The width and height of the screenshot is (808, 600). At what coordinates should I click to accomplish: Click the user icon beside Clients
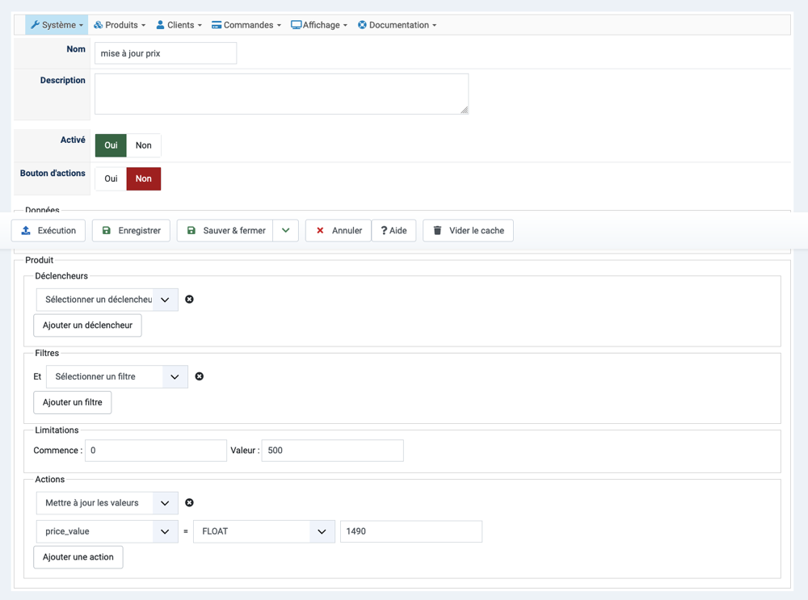click(160, 25)
